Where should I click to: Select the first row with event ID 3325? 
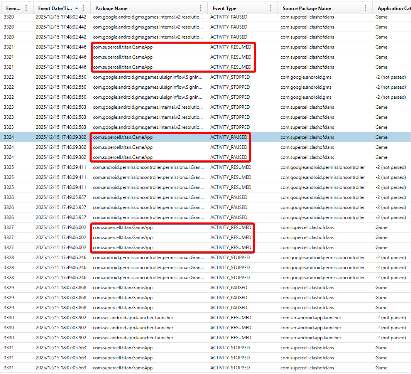[x=205, y=167]
